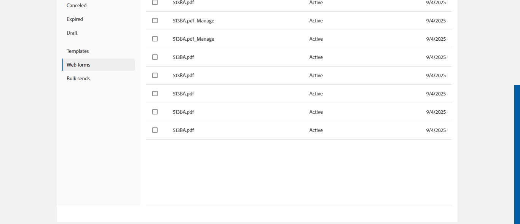Select the Web forms sidebar item
Screen dimensions: 520x224
pyautogui.click(x=78, y=65)
